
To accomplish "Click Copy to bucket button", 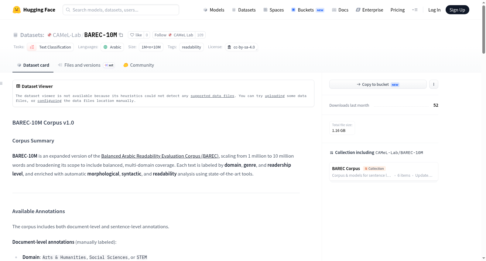I will [x=378, y=84].
